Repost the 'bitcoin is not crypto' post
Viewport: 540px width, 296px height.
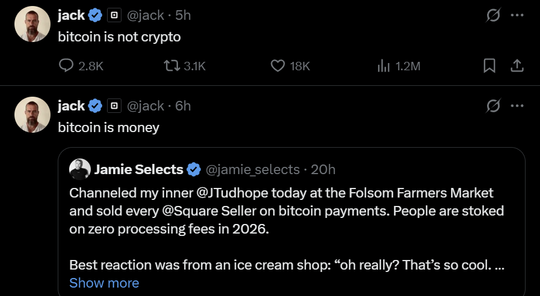[x=171, y=66]
